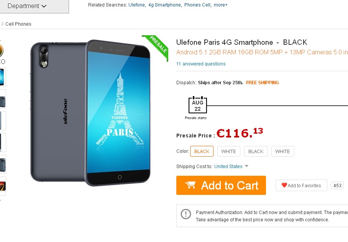Viewport: 348px width, 242px height.
Task: Open the 4g Smartphone related search
Action: [164, 5]
